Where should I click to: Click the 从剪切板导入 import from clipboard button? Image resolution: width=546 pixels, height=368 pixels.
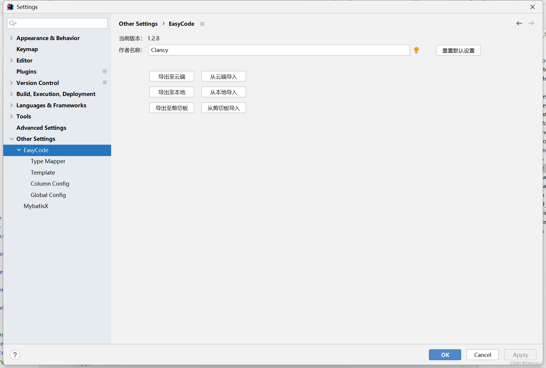tap(224, 108)
